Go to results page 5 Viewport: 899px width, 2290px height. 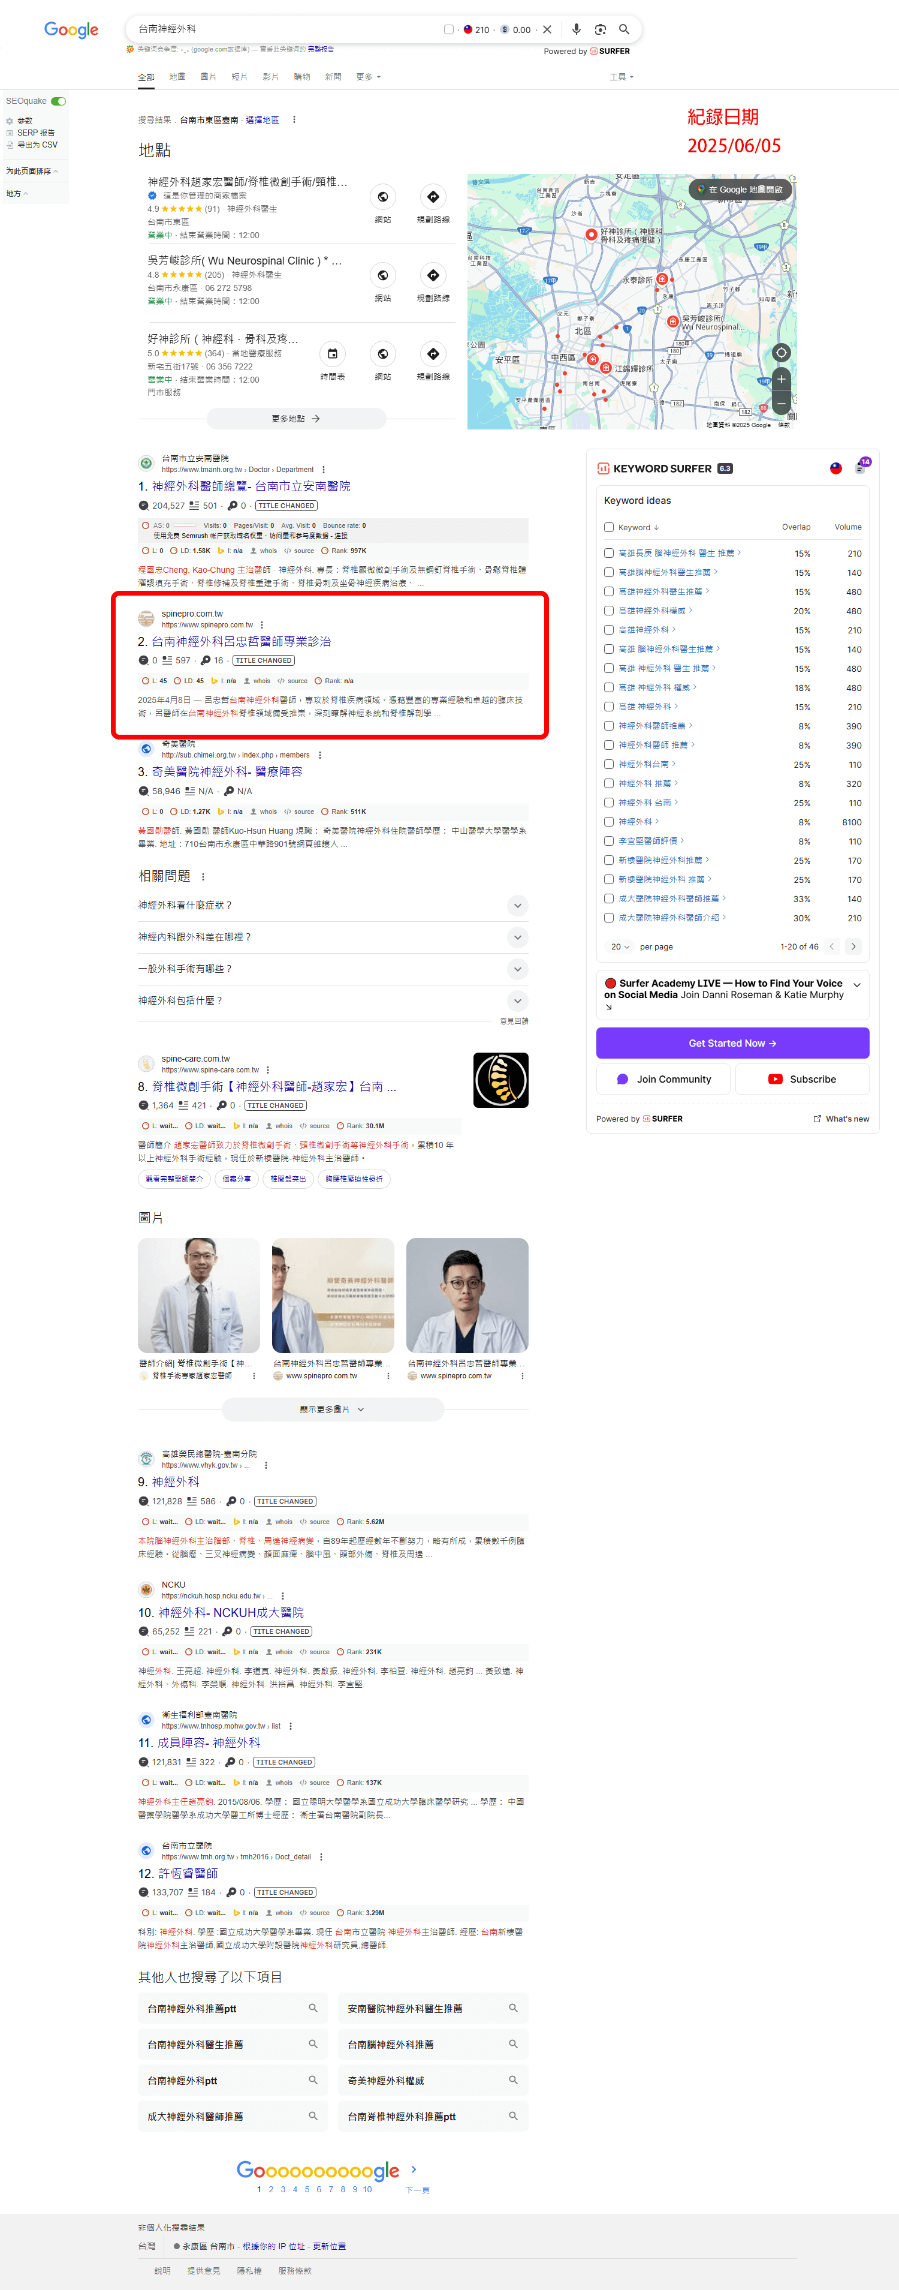(x=307, y=2190)
